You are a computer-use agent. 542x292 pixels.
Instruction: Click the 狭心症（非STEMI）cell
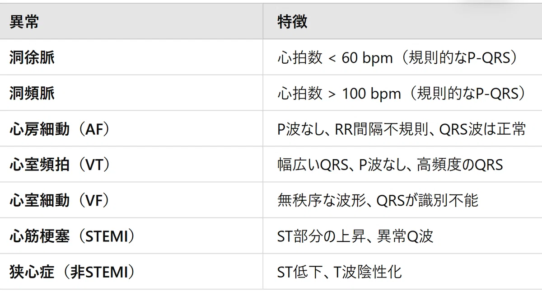pos(72,272)
